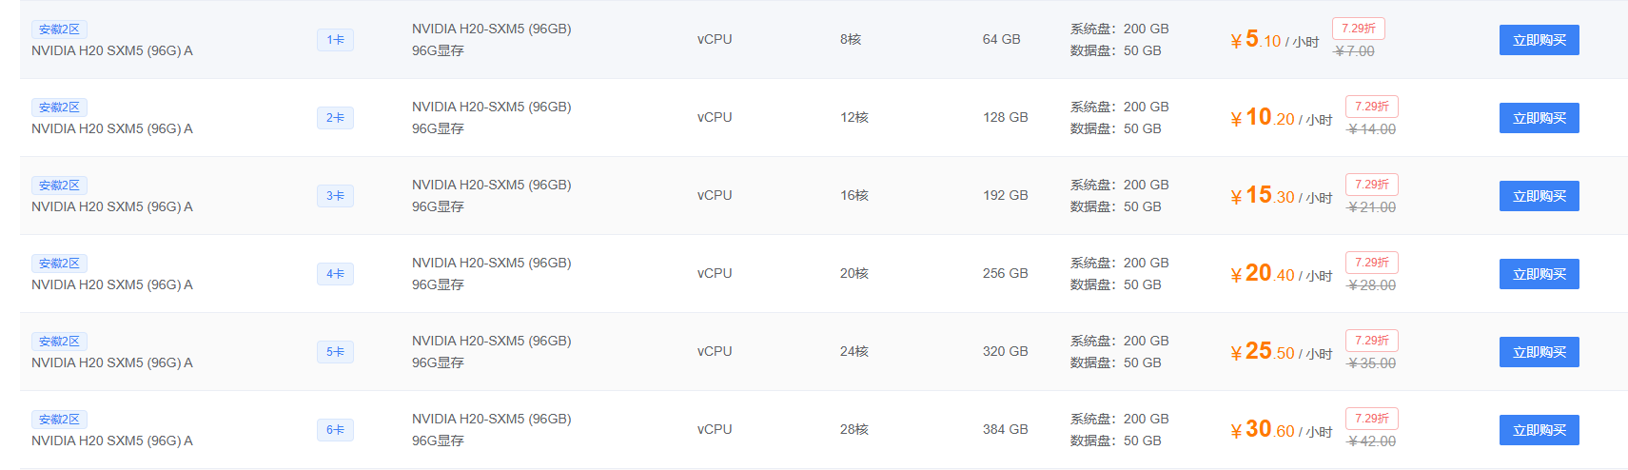1628x470 pixels.
Task: Select the 2卡 card count badge
Action: point(335,118)
